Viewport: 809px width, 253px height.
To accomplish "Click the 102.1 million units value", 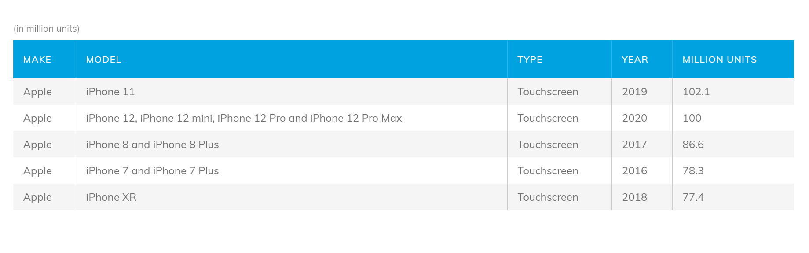I will 696,92.
